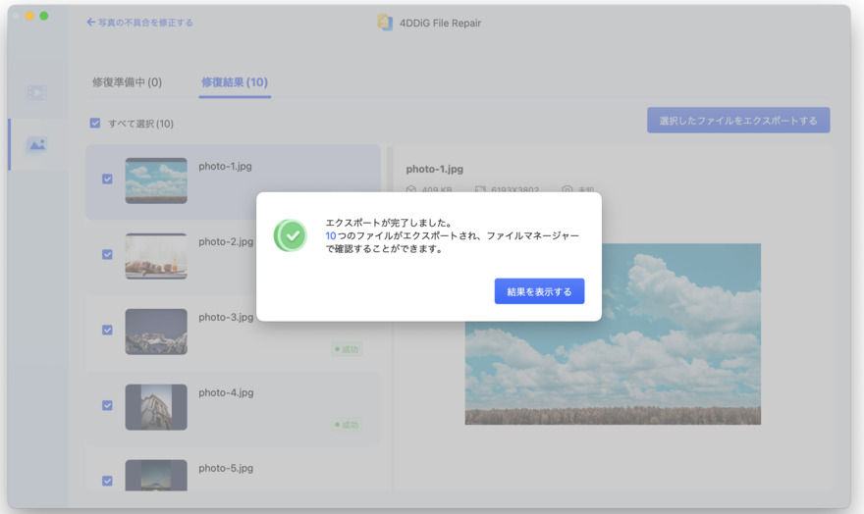864x514 pixels.
Task: Open the video repair sidebar icon
Action: 37,92
